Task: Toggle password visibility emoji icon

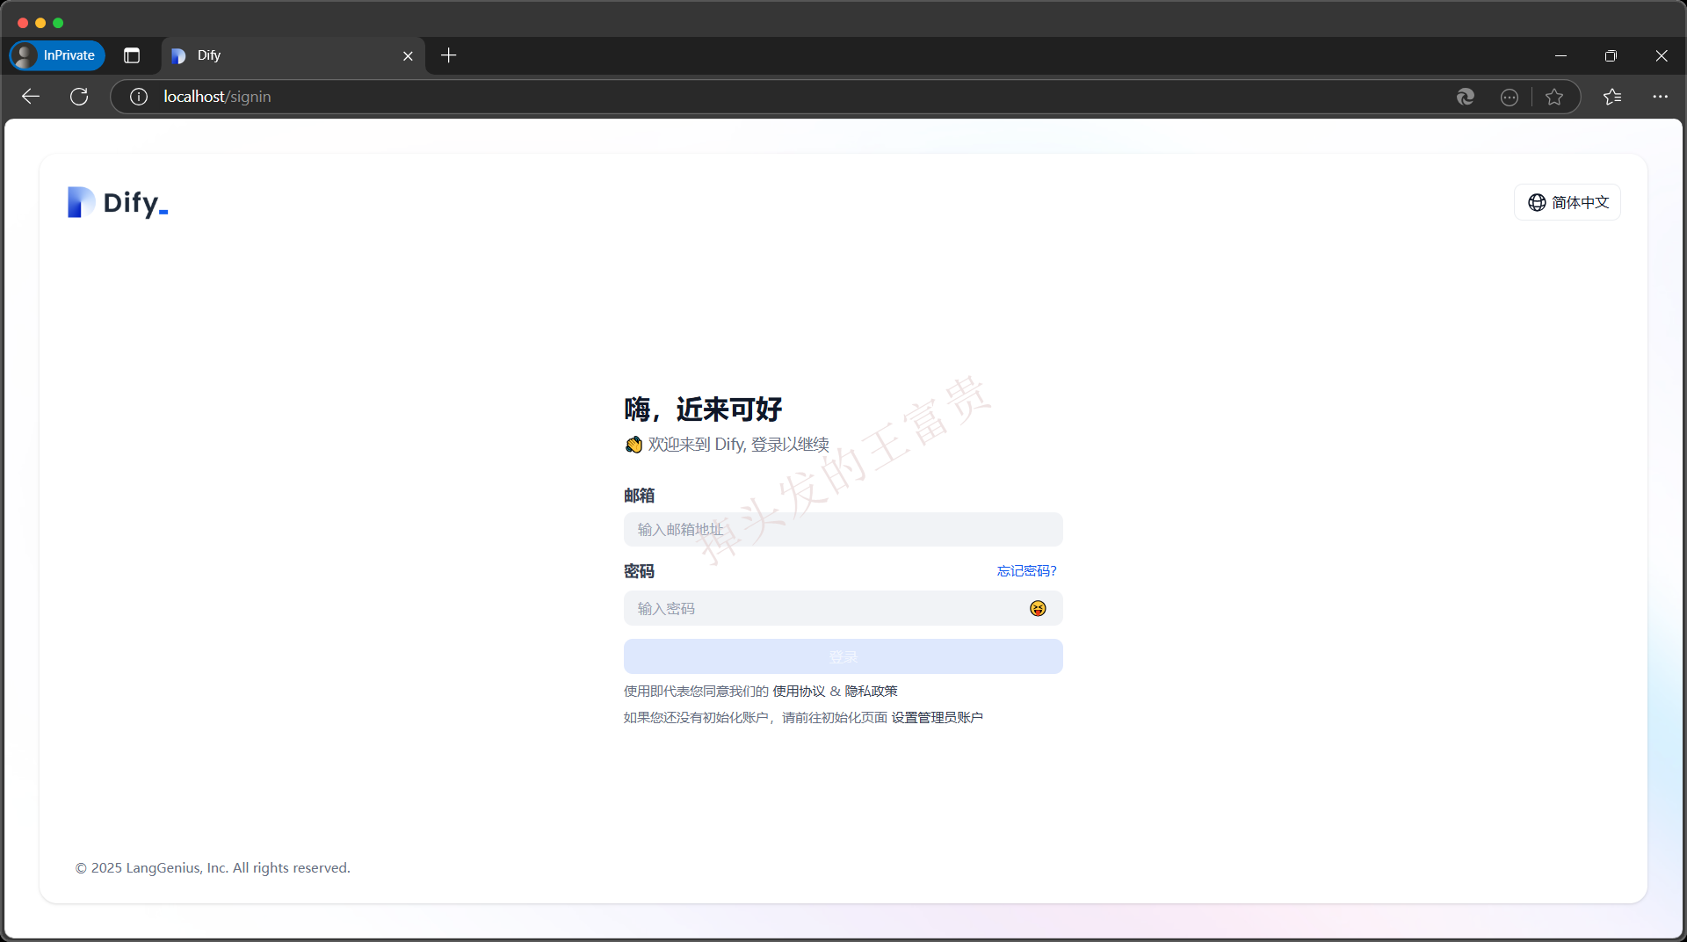Action: point(1038,608)
